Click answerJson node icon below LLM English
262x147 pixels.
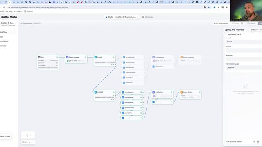[x=154, y=102]
